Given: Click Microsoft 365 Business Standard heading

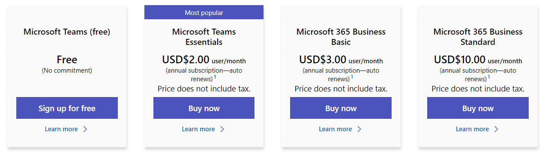Looking at the screenshot, I should point(478,37).
